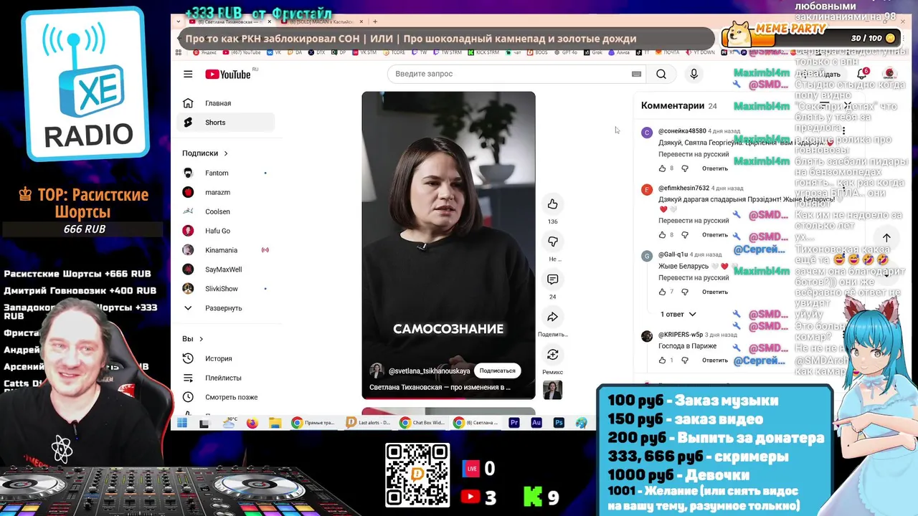Image resolution: width=918 pixels, height=516 pixels.
Task: Open the Coolsen subscription channel
Action: [225, 211]
